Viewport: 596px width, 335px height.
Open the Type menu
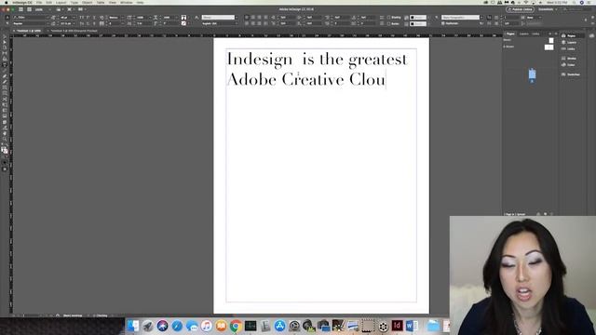(74, 2)
